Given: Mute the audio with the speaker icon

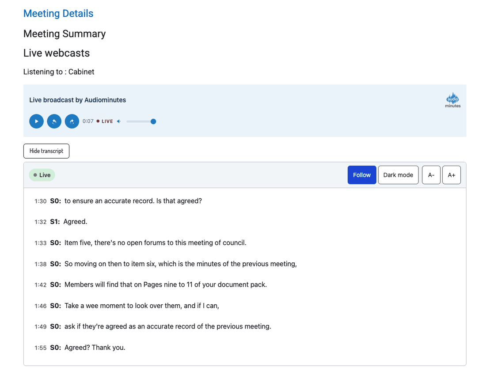Looking at the screenshot, I should (119, 121).
